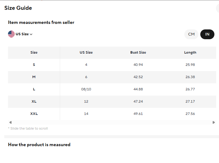
Task: Click the How the product is measured heading
Action: click(x=39, y=145)
